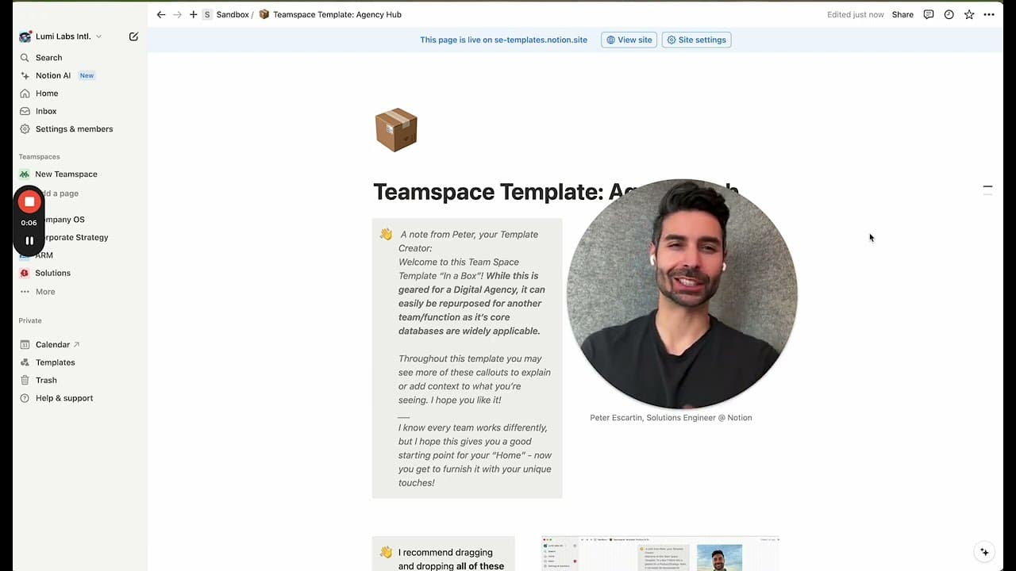Go back using the left arrow
The width and height of the screenshot is (1016, 571).
tap(161, 14)
